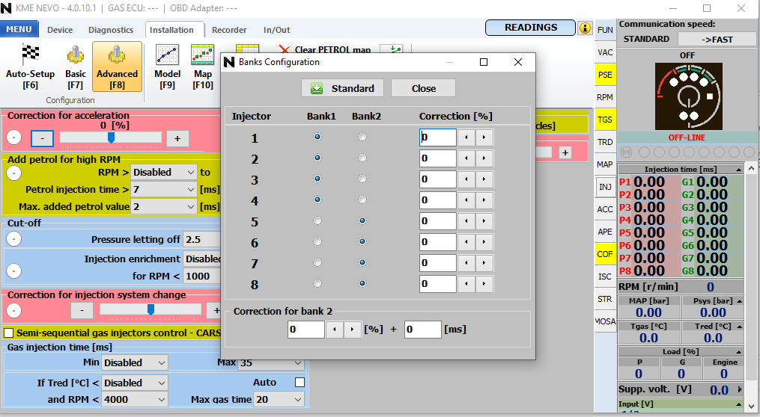This screenshot has width=760, height=417.
Task: Collapse the Load [%] panel
Action: (739, 352)
